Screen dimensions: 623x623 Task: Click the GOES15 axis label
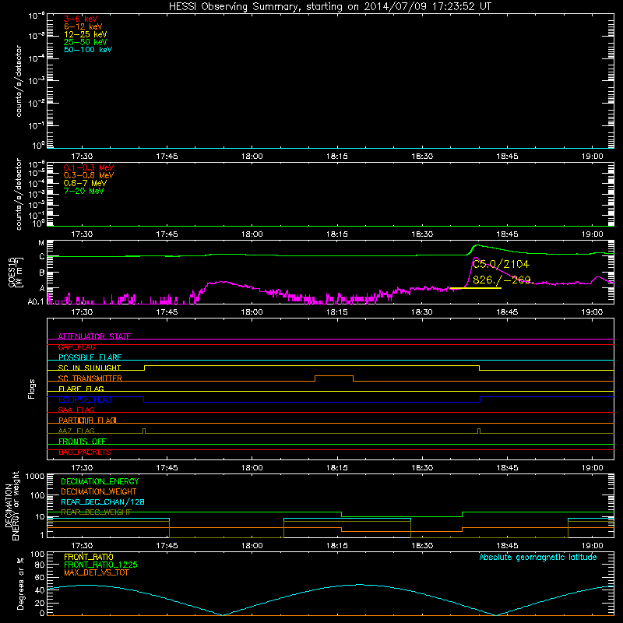(16, 272)
